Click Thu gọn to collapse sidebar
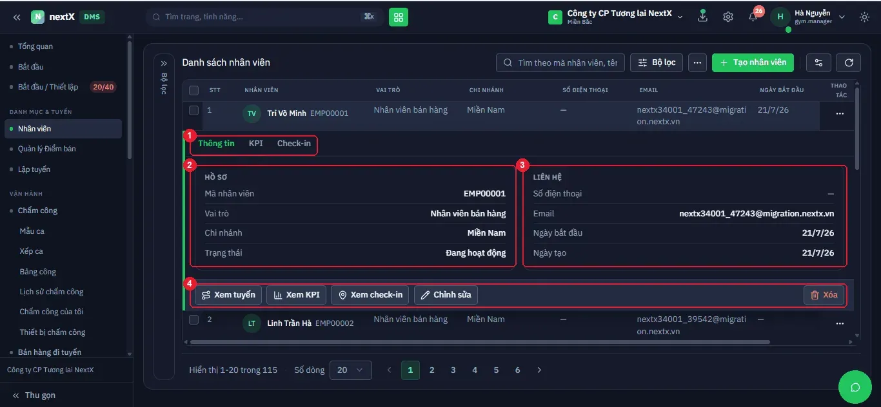Viewport: 881px width, 407px height. click(x=34, y=395)
